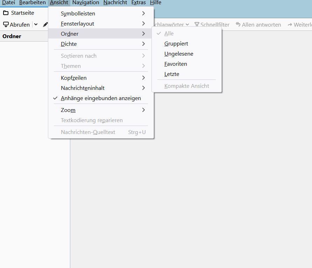The image size is (312, 268).
Task: Click the Kopfzeilen submenu chevron
Action: [144, 78]
